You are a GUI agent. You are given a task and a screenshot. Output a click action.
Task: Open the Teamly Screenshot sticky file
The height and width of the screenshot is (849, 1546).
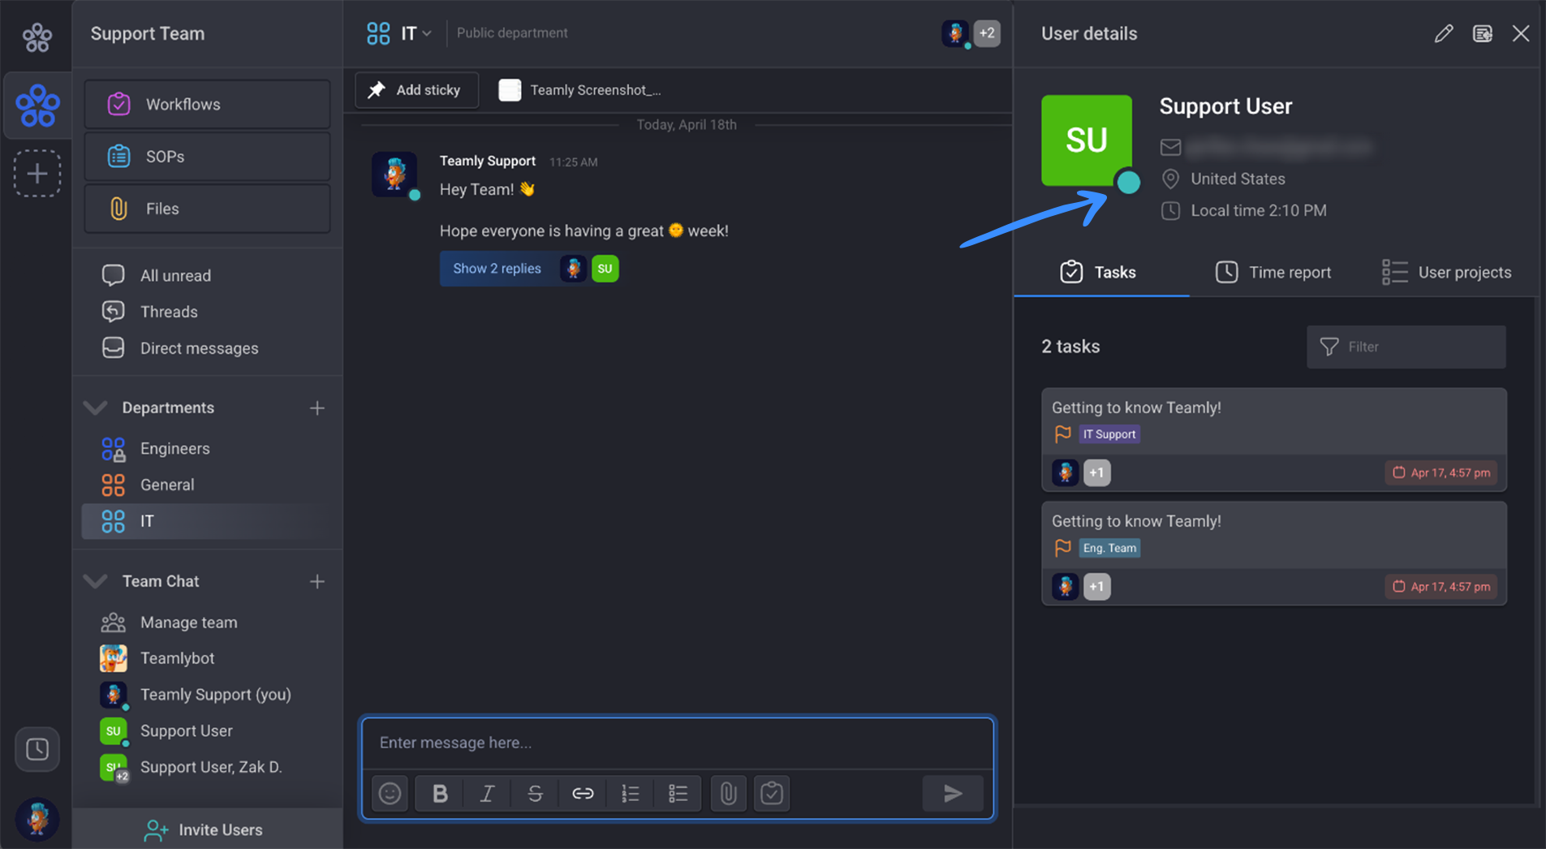(x=580, y=90)
